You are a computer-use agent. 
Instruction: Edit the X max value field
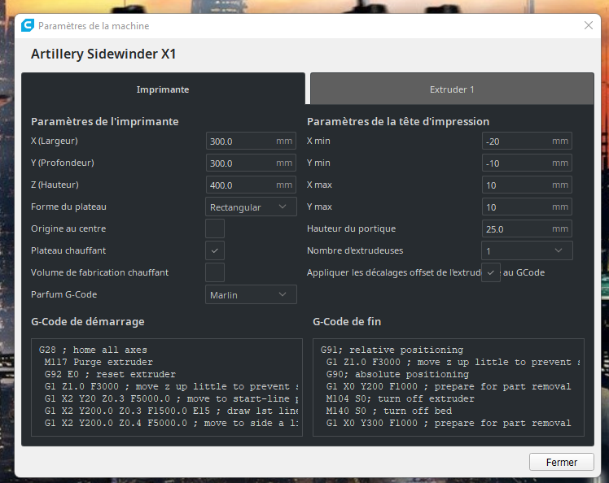(527, 185)
